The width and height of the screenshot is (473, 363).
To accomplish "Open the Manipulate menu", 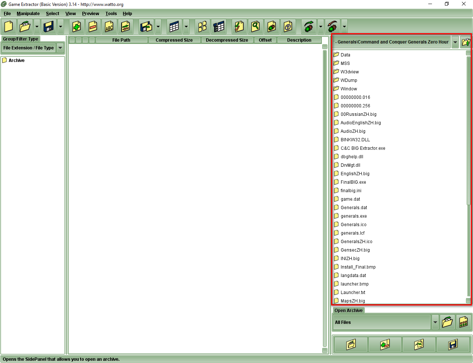I will pos(28,14).
